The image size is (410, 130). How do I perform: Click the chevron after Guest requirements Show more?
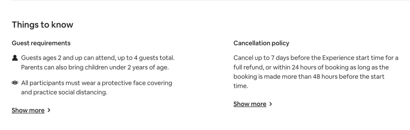click(49, 110)
